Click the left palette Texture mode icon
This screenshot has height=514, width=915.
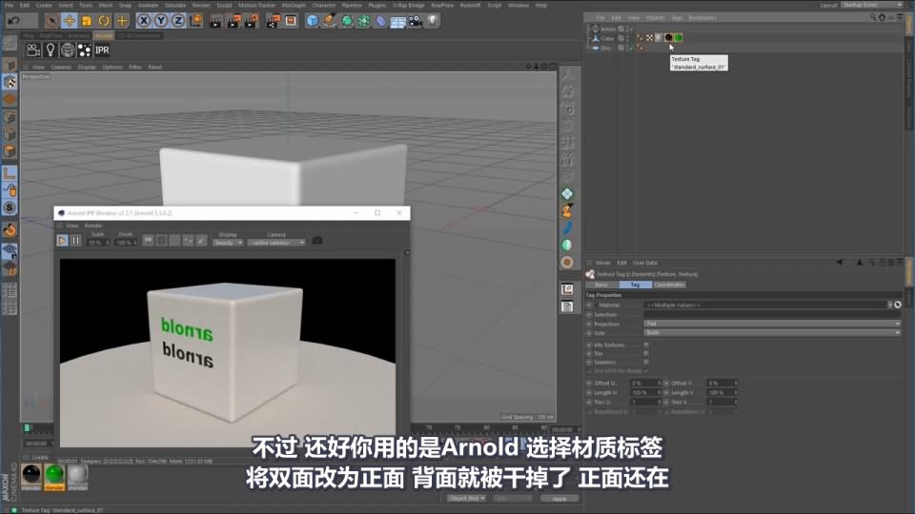pos(10,83)
